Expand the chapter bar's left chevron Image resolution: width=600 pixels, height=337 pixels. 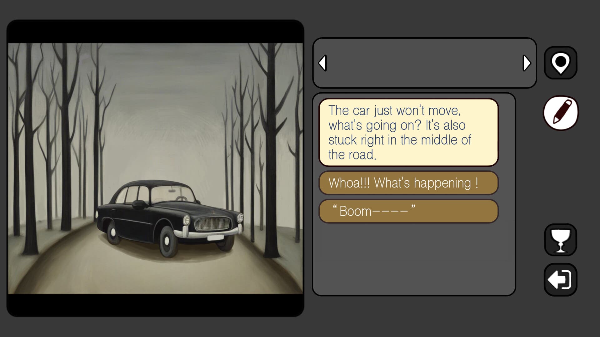click(322, 62)
